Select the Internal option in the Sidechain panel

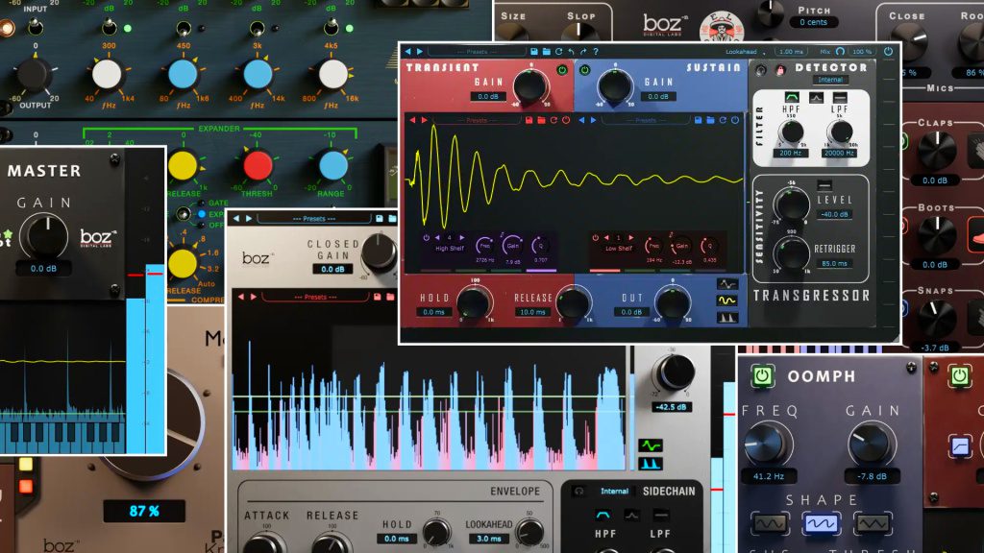coord(614,490)
